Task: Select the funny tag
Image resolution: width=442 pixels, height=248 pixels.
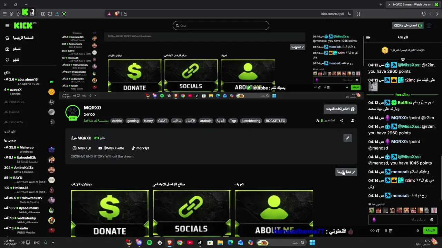Action: [x=148, y=121]
